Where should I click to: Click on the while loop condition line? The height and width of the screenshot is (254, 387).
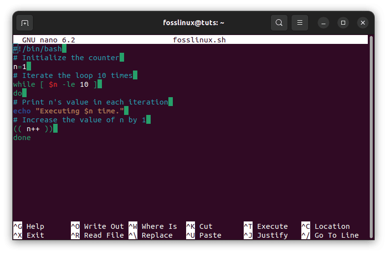[54, 84]
